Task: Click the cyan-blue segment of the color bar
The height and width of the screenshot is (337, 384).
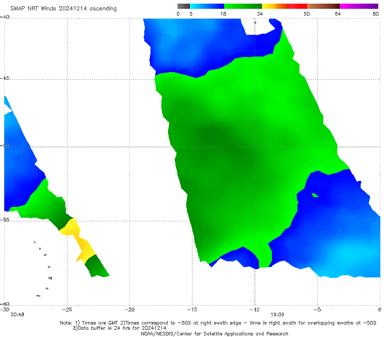Action: [207, 6]
